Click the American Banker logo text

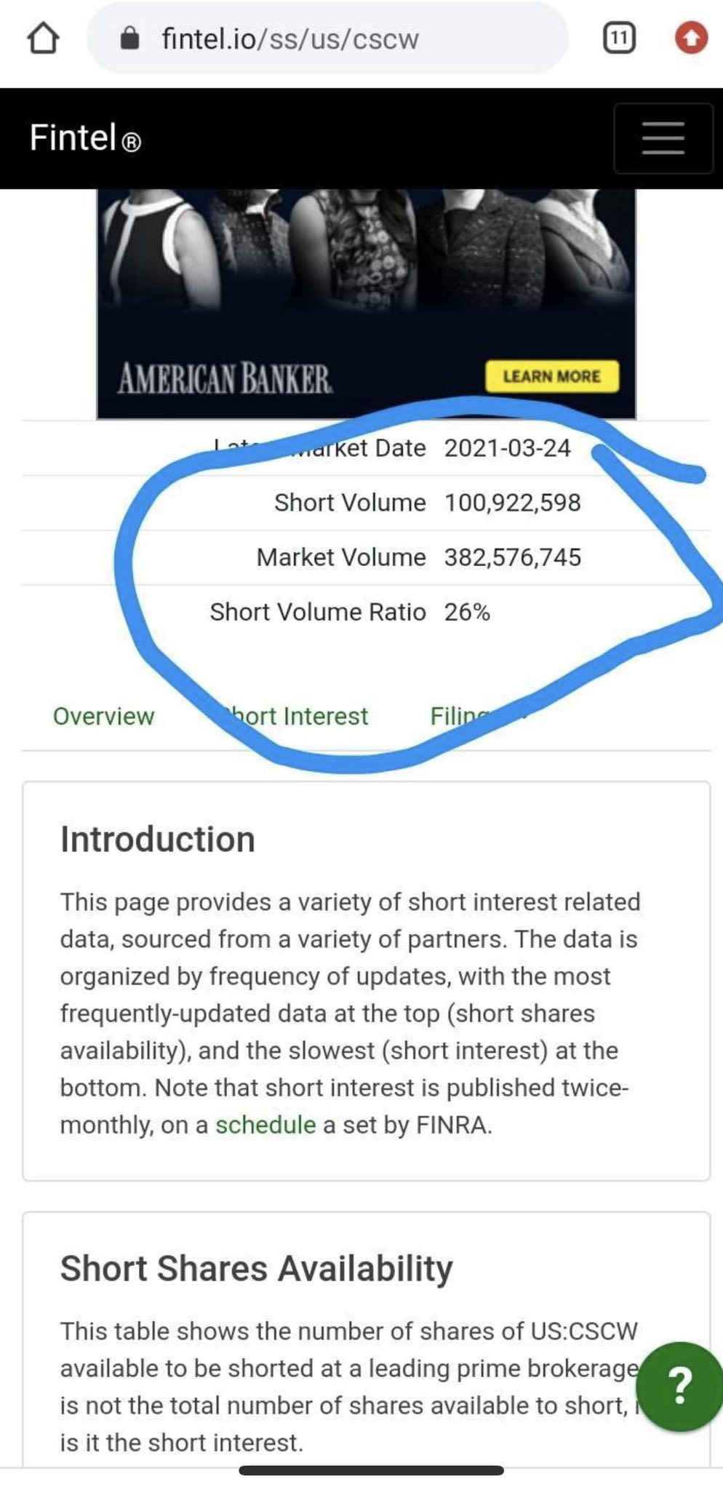pos(225,378)
